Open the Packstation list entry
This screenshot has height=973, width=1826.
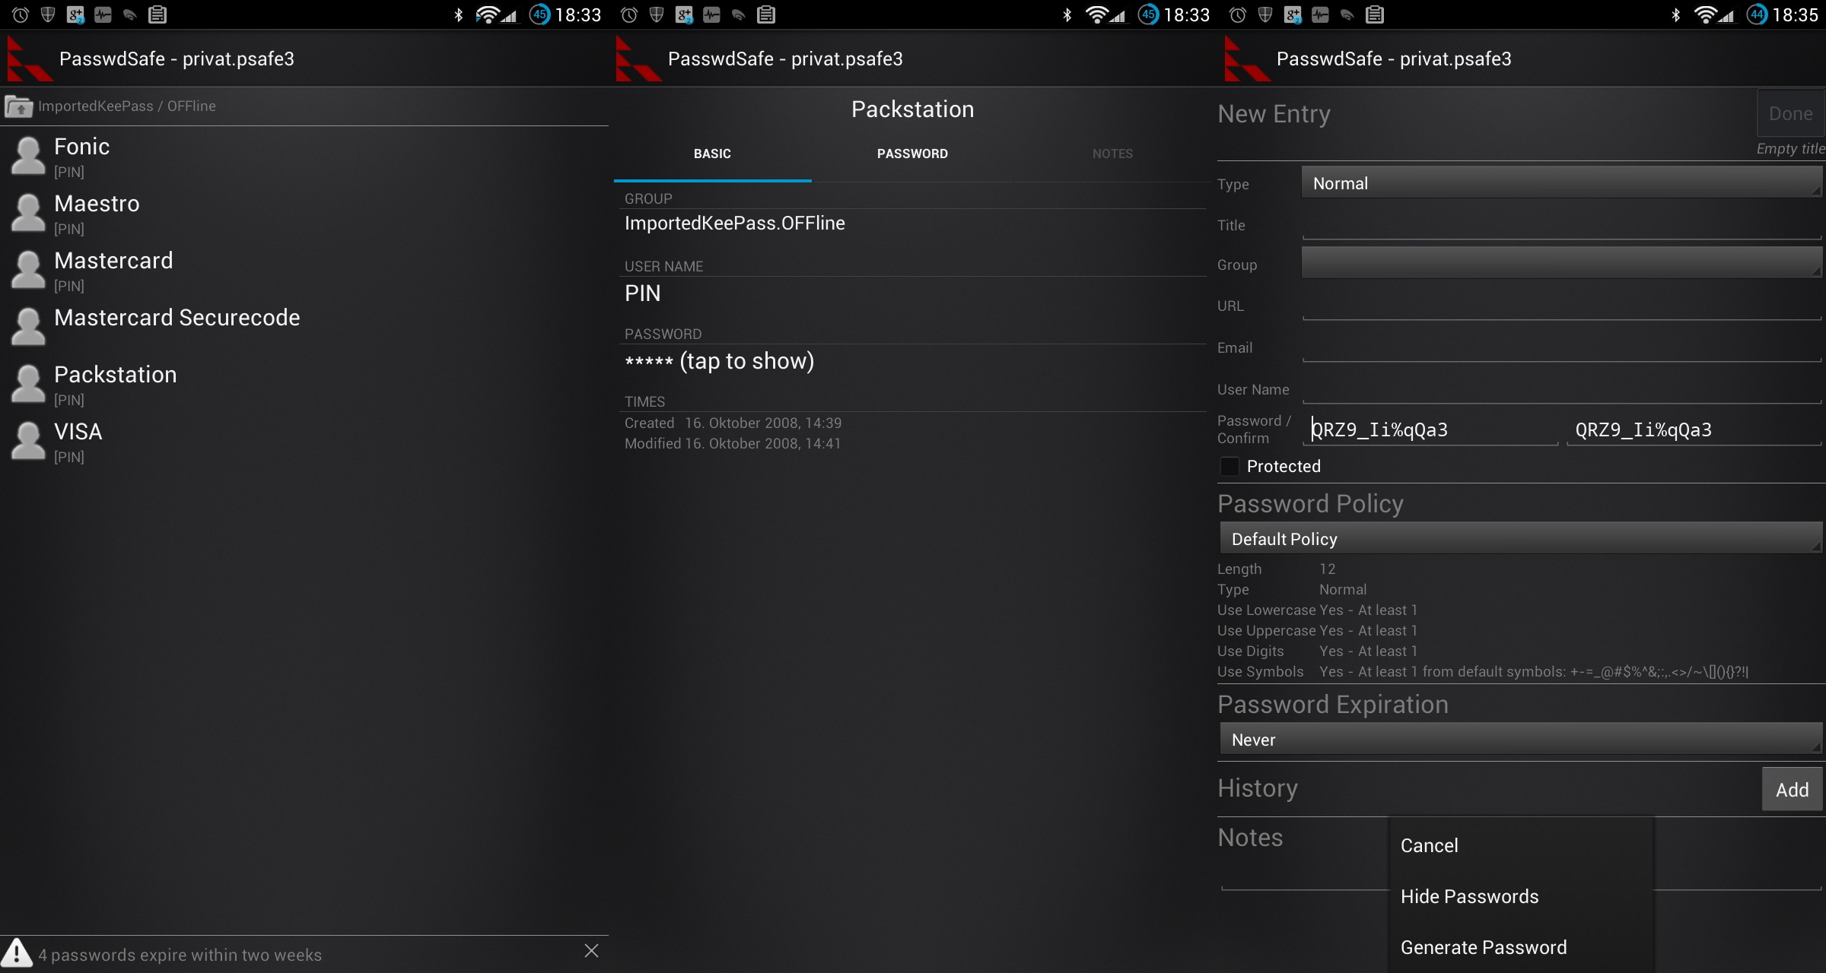pyautogui.click(x=304, y=384)
